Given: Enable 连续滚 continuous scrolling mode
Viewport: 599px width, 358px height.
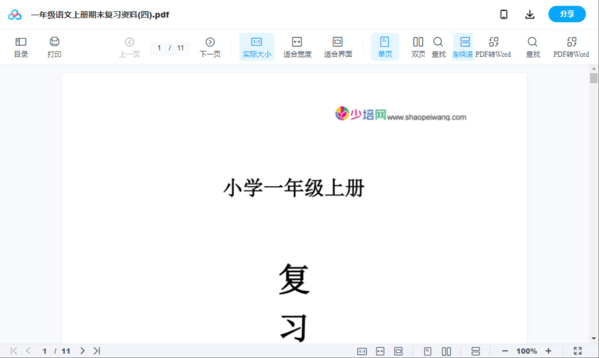Looking at the screenshot, I should click(464, 46).
